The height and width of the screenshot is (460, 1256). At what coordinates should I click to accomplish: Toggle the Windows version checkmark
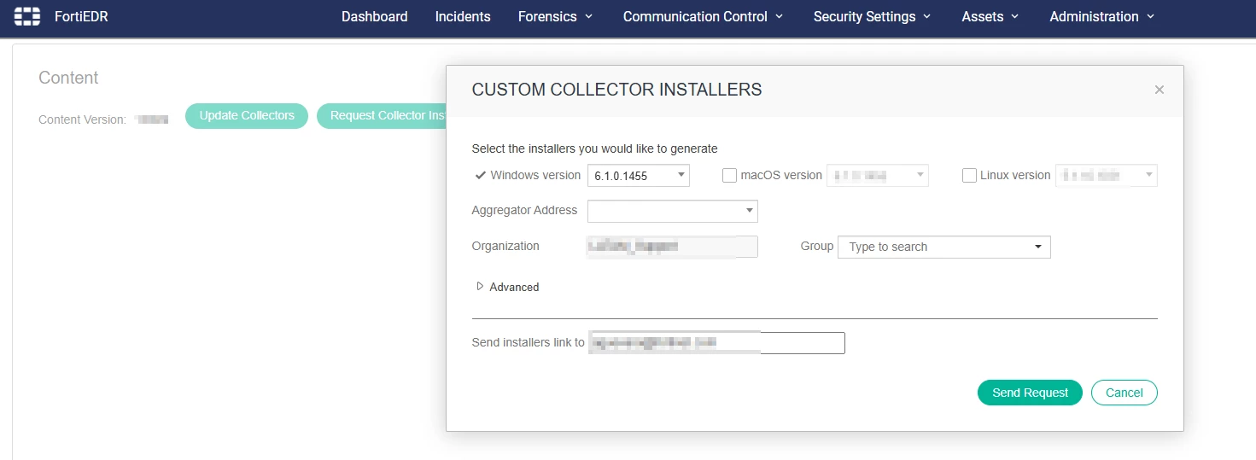(480, 175)
